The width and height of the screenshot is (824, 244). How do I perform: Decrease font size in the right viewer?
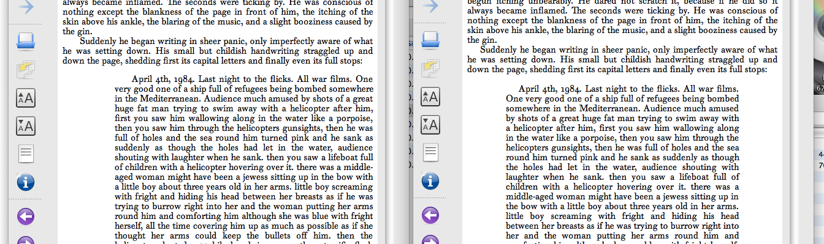point(430,125)
